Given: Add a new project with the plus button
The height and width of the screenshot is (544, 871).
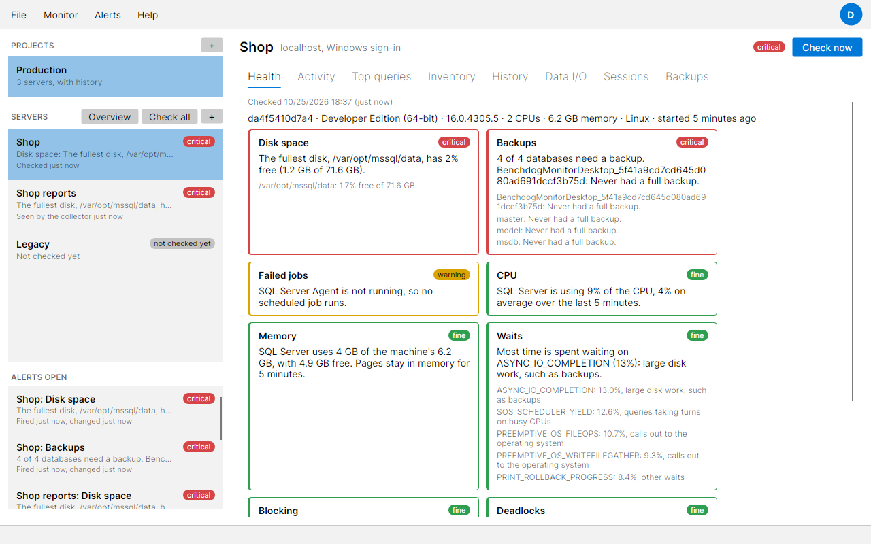Looking at the screenshot, I should point(212,46).
